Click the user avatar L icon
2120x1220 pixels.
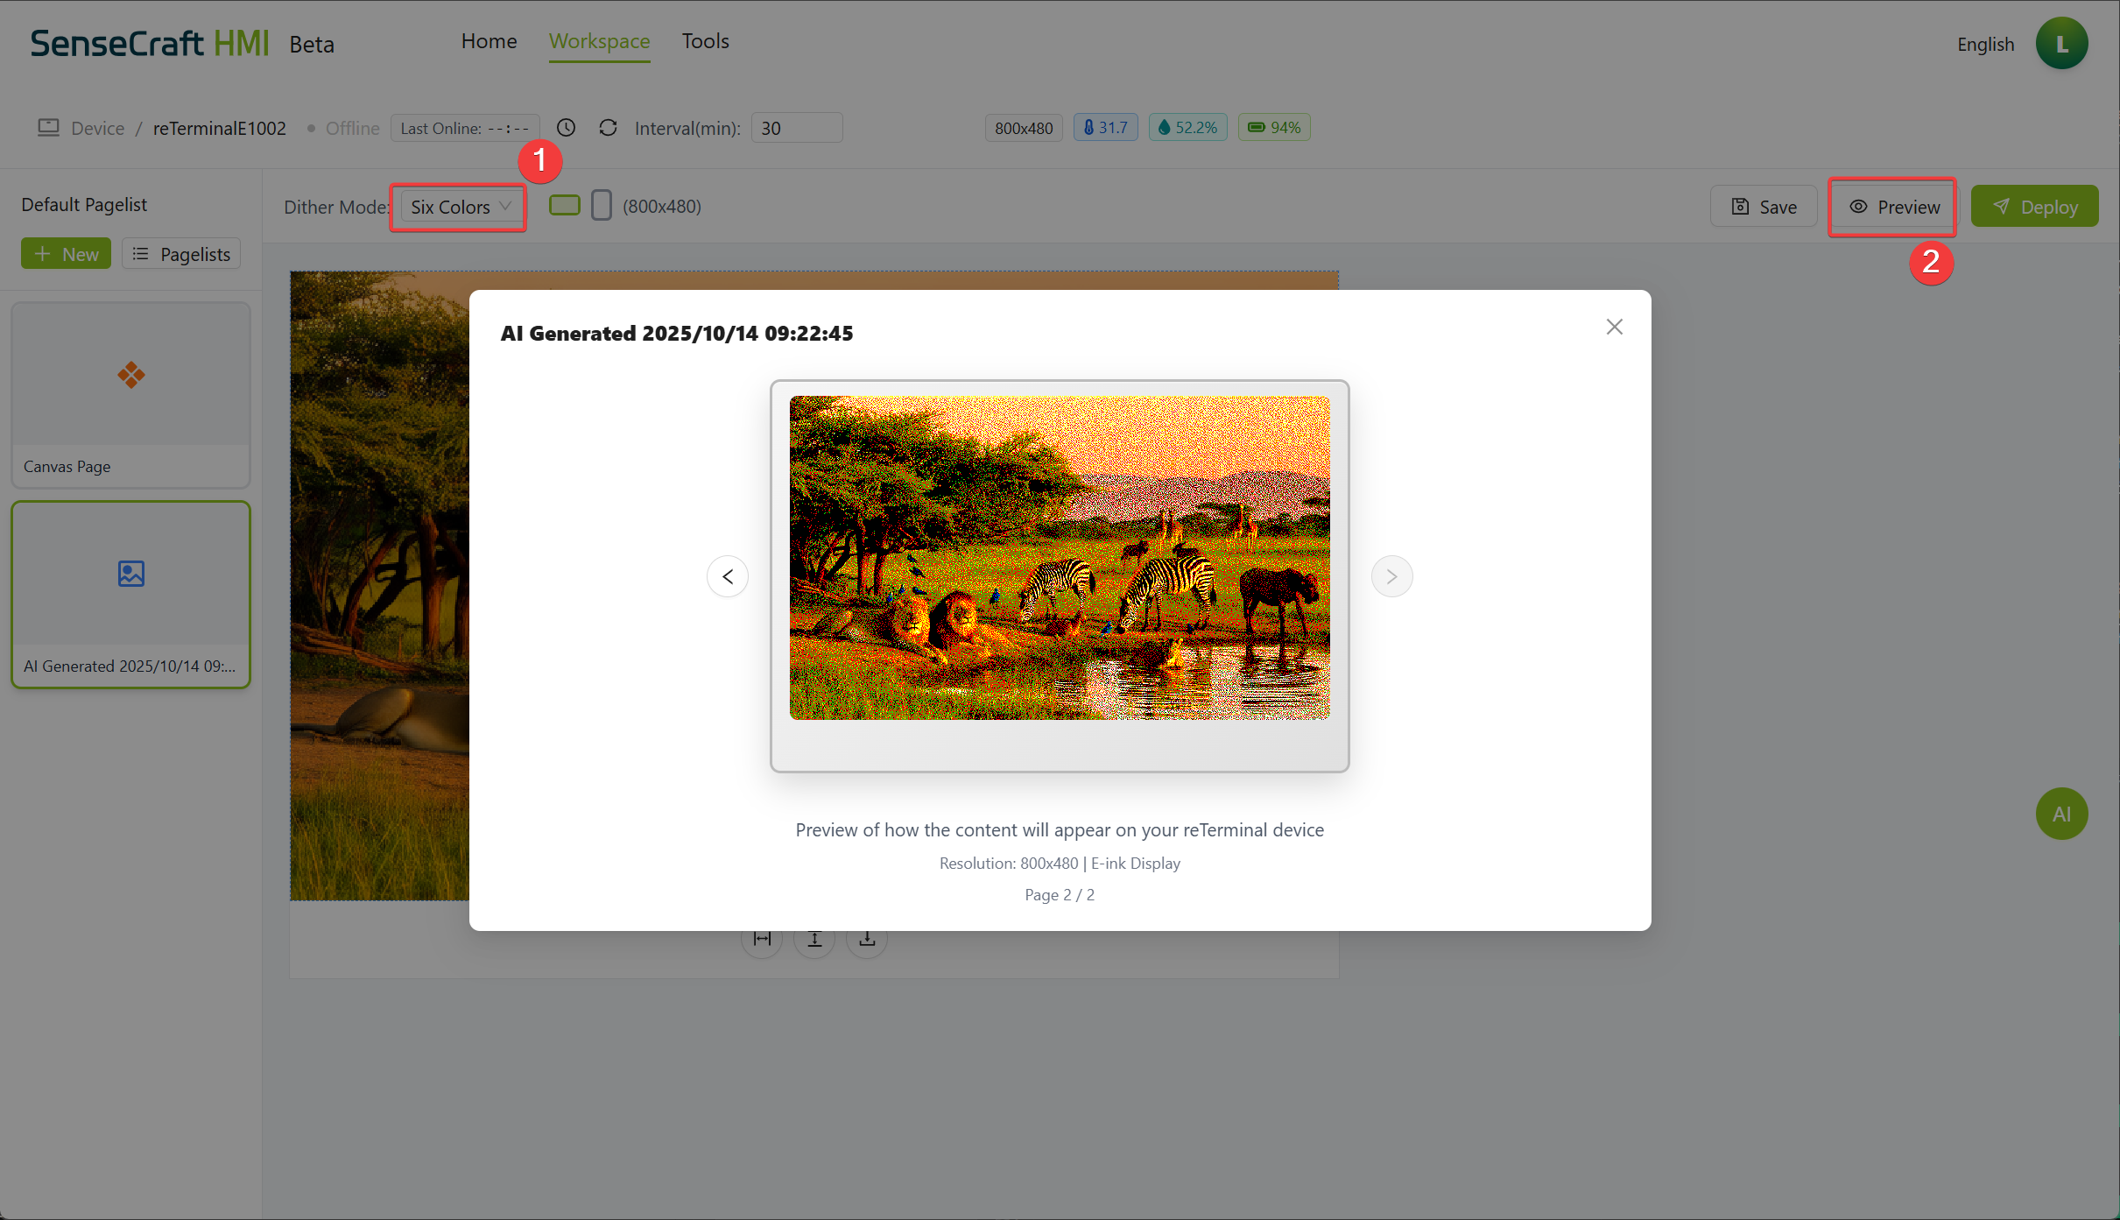click(2061, 44)
